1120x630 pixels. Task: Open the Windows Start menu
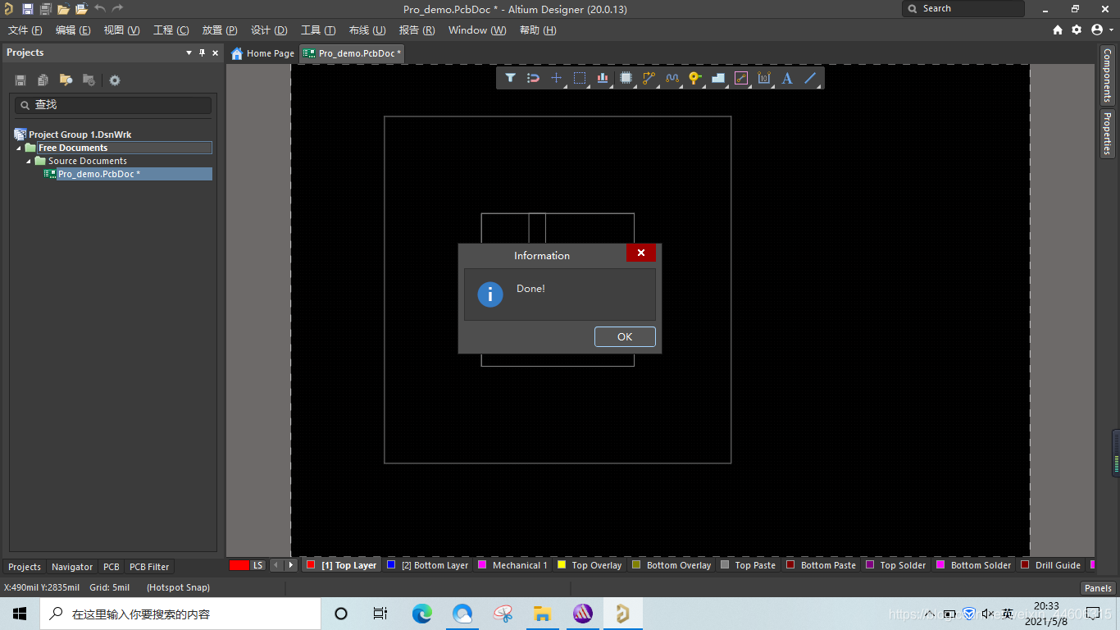tap(20, 614)
